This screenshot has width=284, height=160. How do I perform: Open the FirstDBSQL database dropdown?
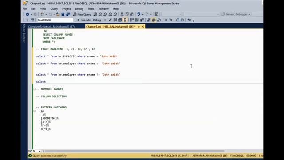72,20
